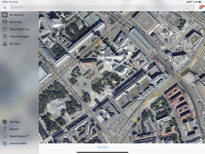
Task: Select Show Map menu item
Action: [x=16, y=22]
